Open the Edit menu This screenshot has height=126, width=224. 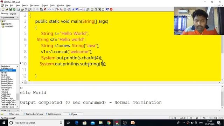12,6
